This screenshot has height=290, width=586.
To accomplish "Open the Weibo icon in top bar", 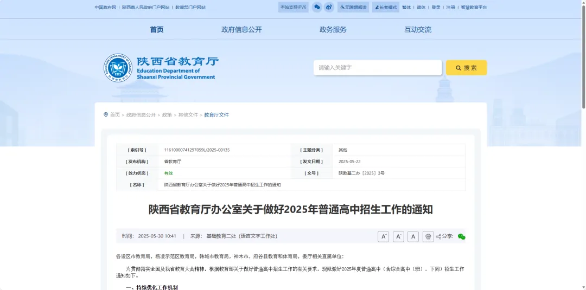I will (x=329, y=7).
